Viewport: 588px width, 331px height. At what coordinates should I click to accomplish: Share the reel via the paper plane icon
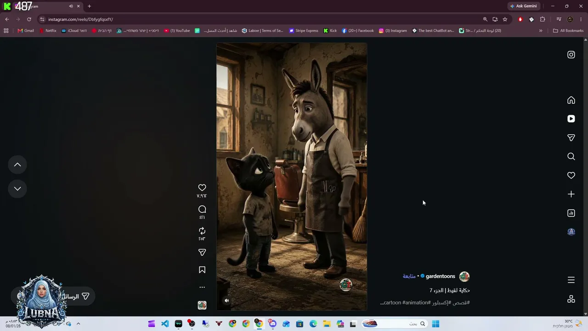point(202,252)
